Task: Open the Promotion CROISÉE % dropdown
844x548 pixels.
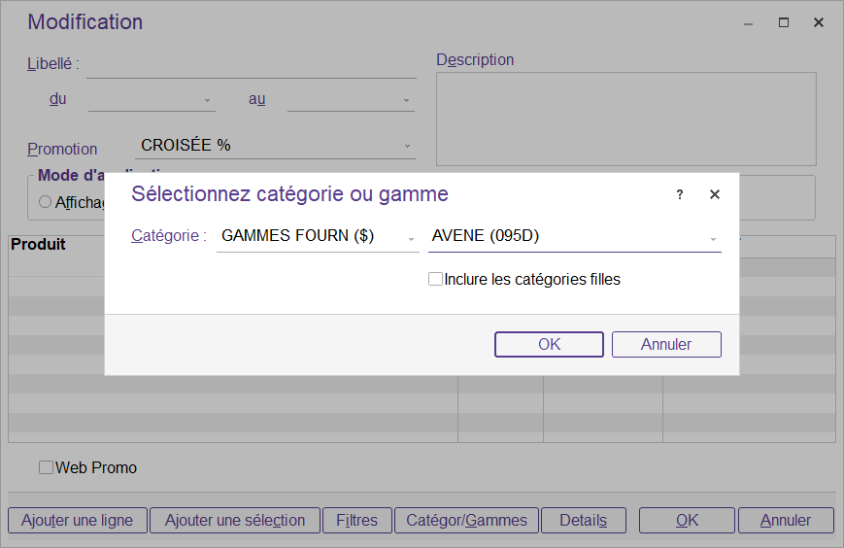Action: 275,146
